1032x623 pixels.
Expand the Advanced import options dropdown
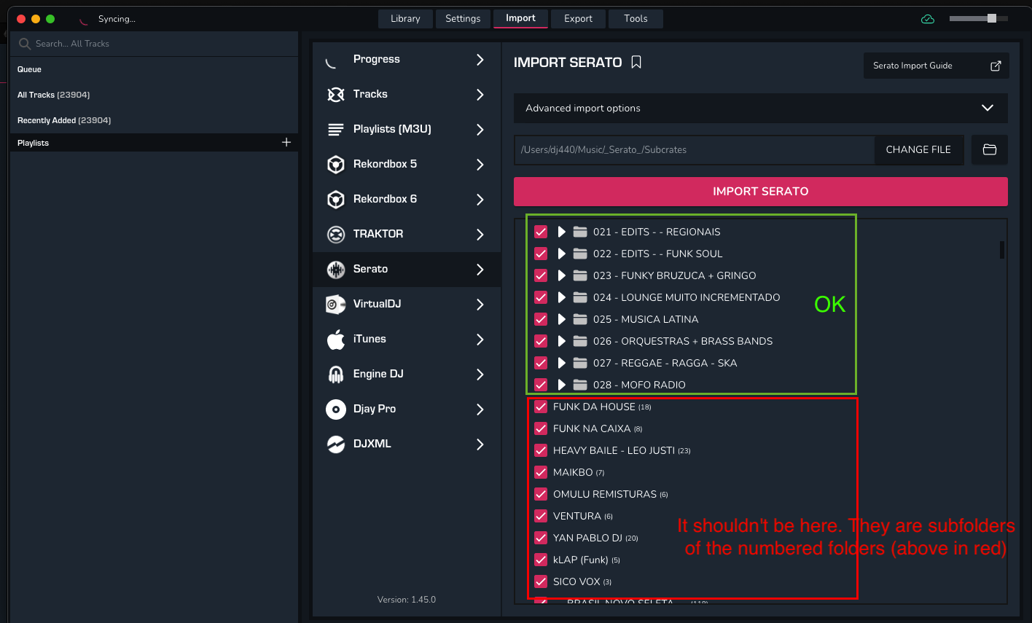987,108
